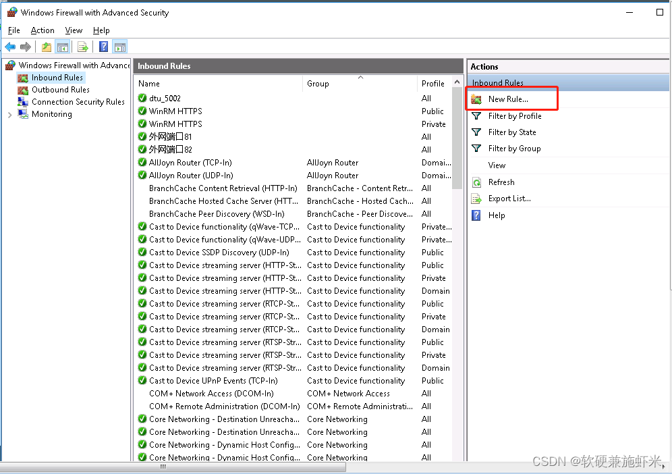Click the New Rule icon in Actions
672x474 pixels.
point(476,99)
